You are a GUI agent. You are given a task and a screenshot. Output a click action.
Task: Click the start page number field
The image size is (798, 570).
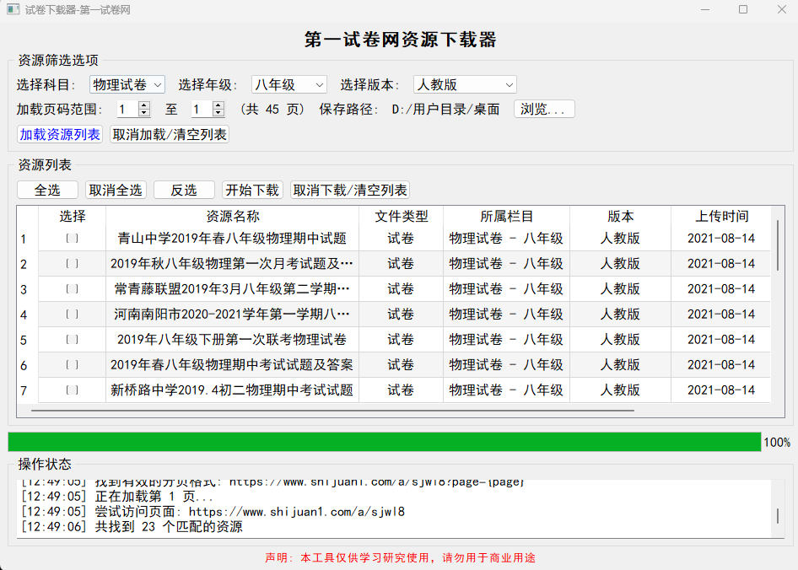pos(127,109)
